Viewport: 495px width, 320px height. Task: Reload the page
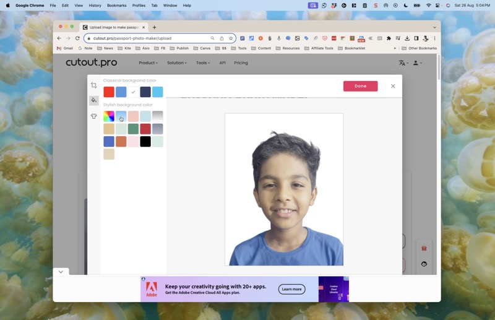[77, 38]
